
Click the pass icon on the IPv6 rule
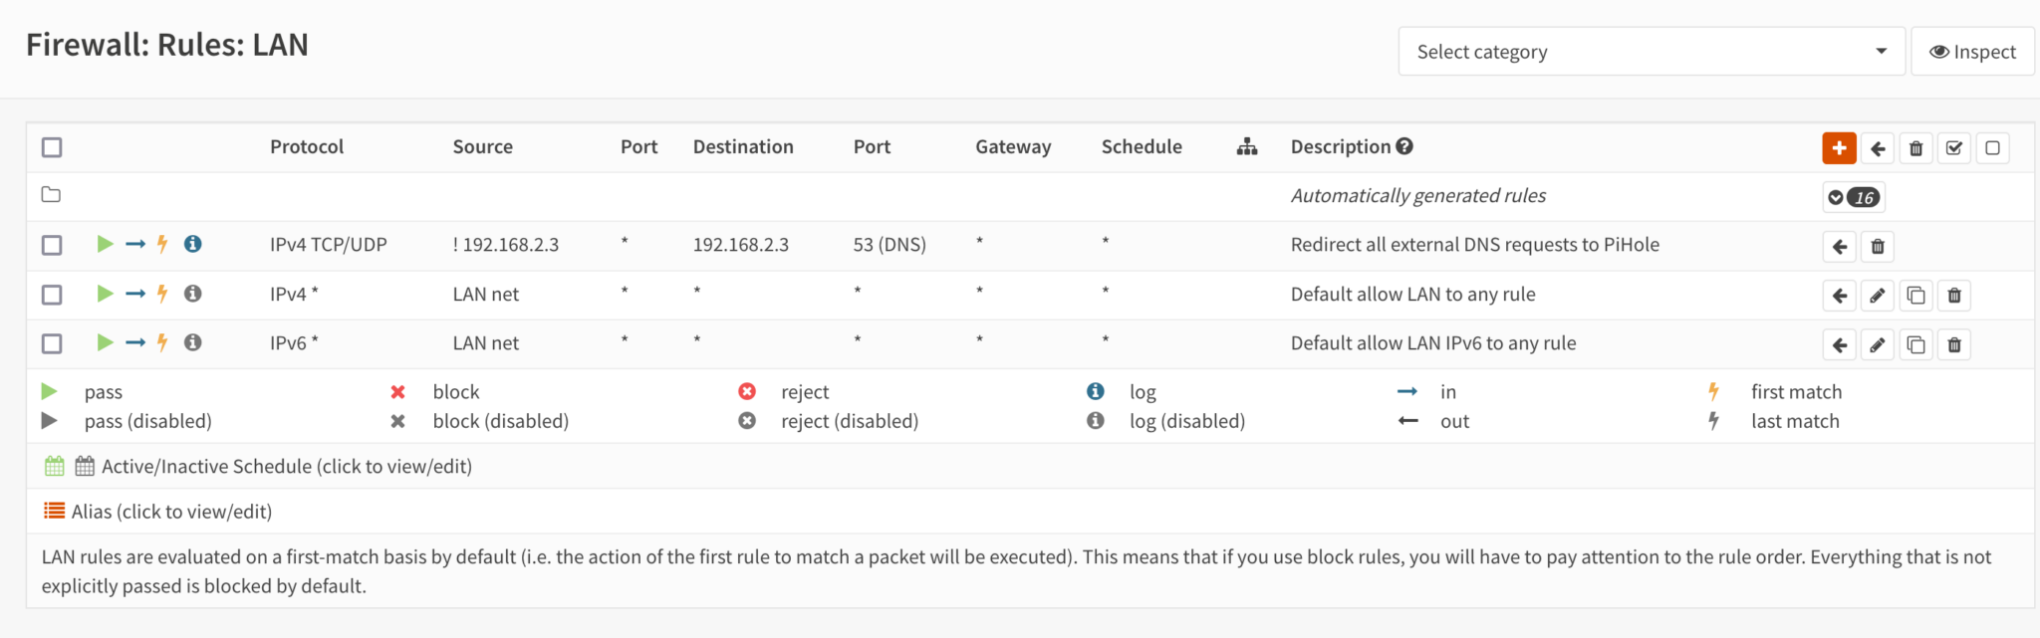point(105,342)
